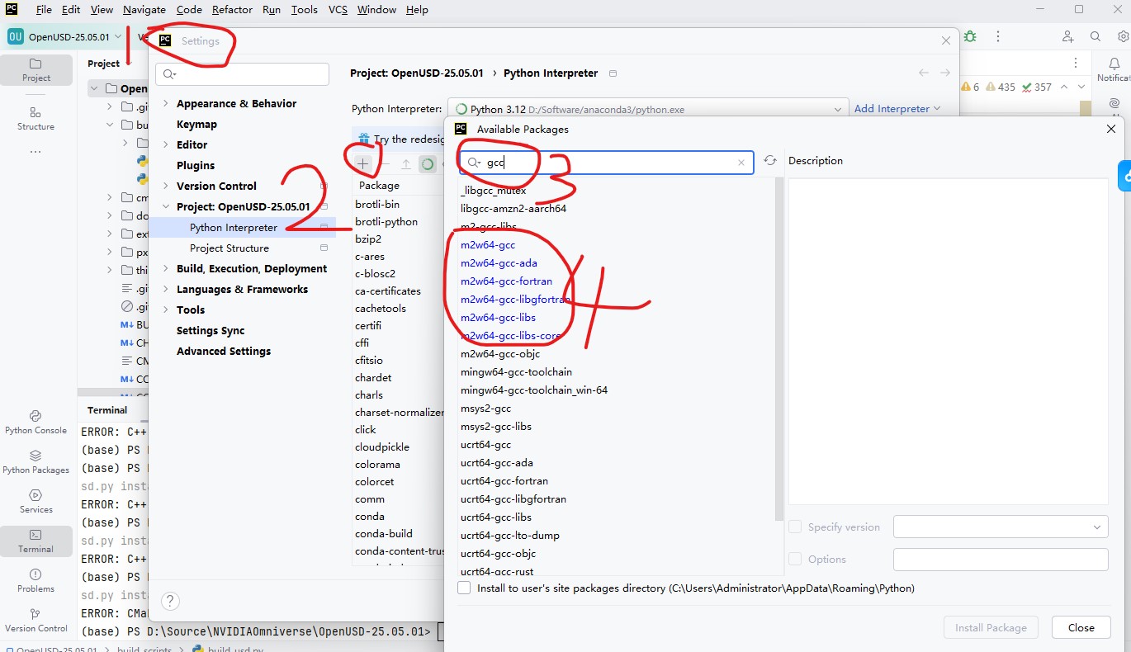Screen dimensions: 1131x652
Task: Click the forward arrow in Settings header
Action: pyautogui.click(x=945, y=73)
